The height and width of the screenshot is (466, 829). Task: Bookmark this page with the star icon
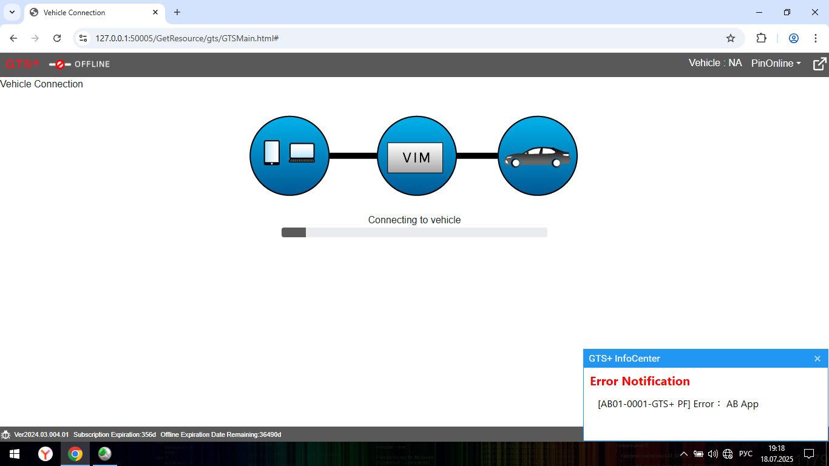click(731, 38)
